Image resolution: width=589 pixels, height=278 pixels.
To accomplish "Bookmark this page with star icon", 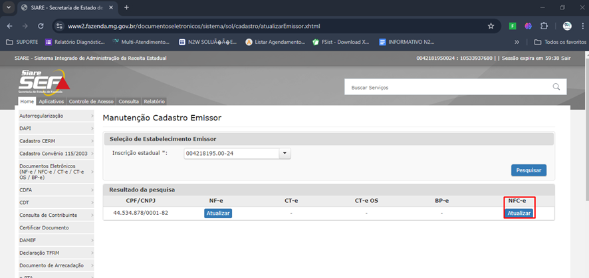I will click(x=491, y=27).
